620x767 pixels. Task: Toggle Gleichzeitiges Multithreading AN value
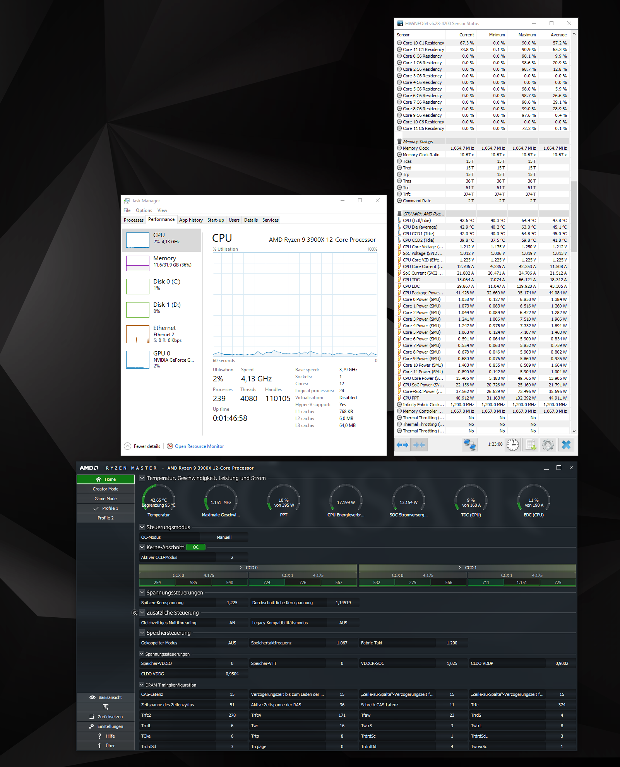(232, 623)
